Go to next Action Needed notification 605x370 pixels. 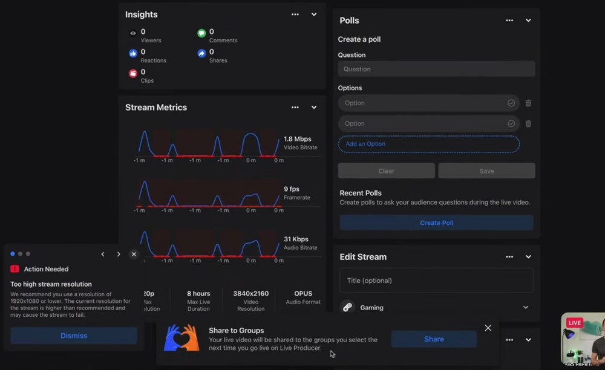pos(119,255)
